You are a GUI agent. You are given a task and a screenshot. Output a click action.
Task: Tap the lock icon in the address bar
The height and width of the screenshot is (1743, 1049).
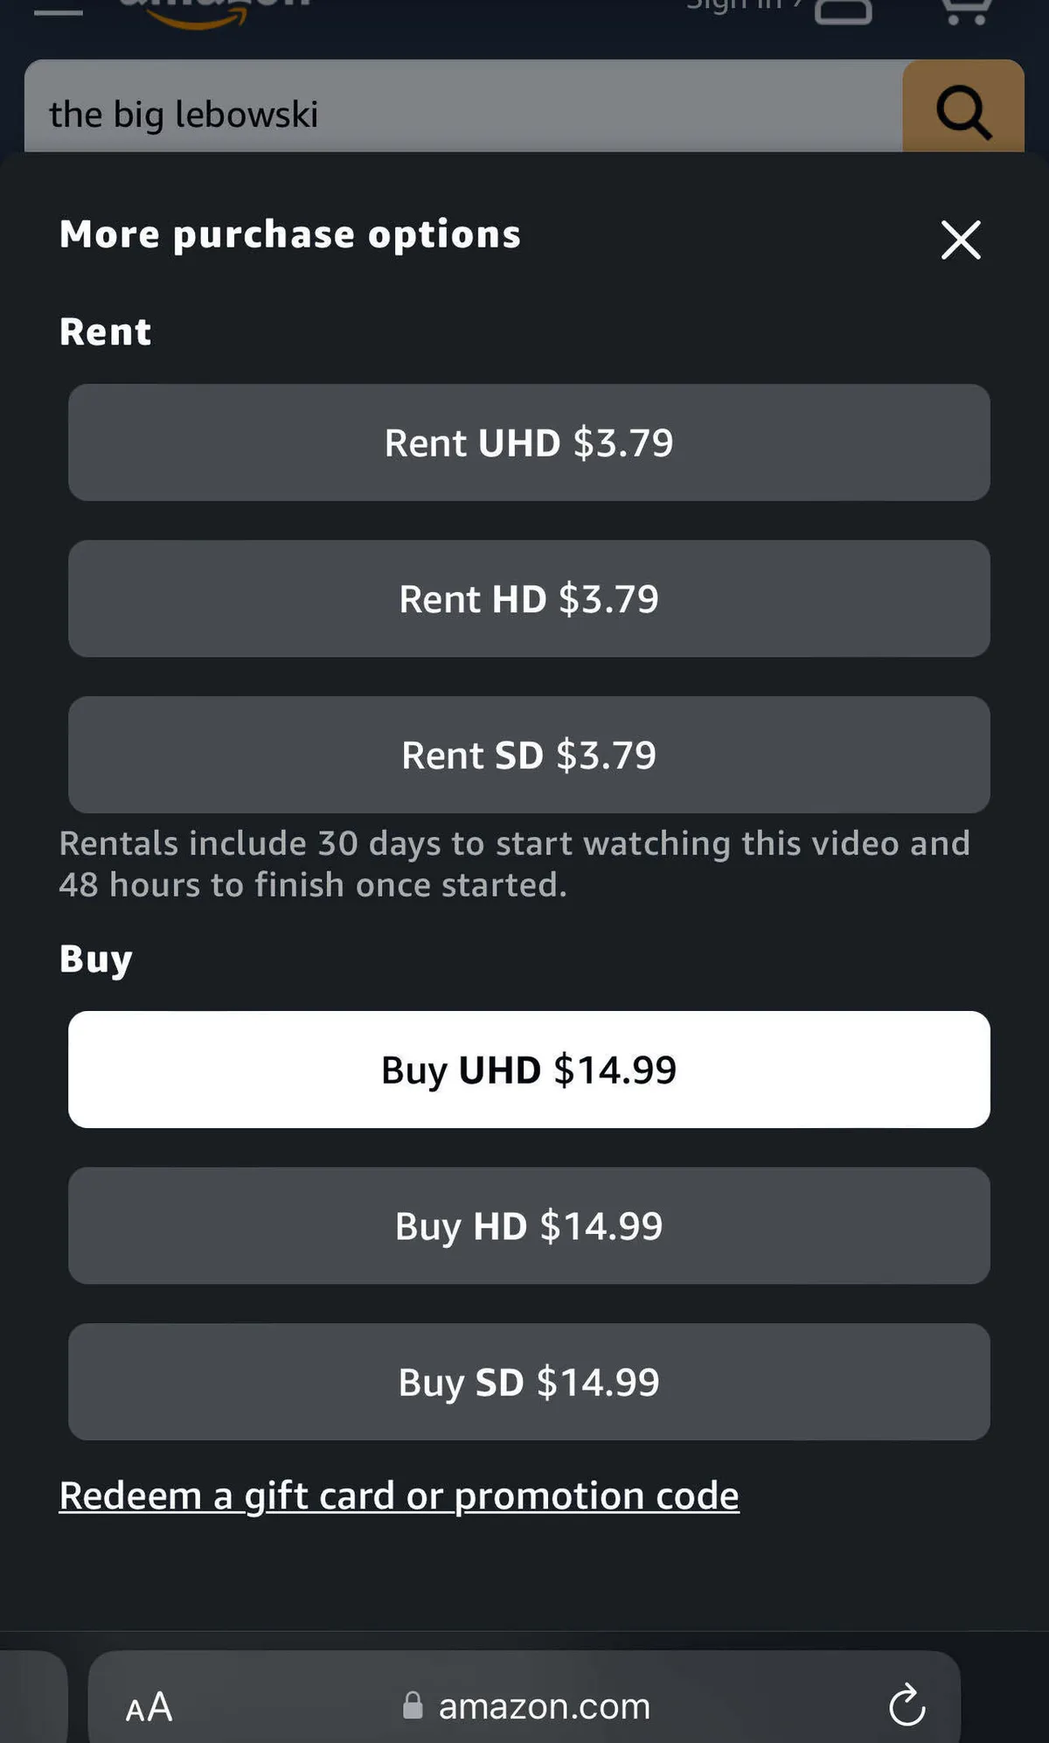pyautogui.click(x=413, y=1705)
